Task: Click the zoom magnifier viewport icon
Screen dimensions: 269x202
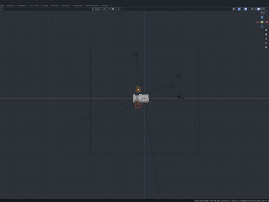Action: tap(266, 30)
